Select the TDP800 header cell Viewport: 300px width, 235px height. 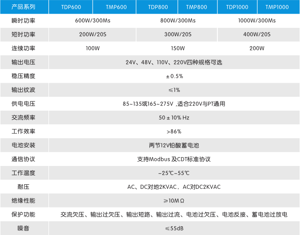pos(157,7)
